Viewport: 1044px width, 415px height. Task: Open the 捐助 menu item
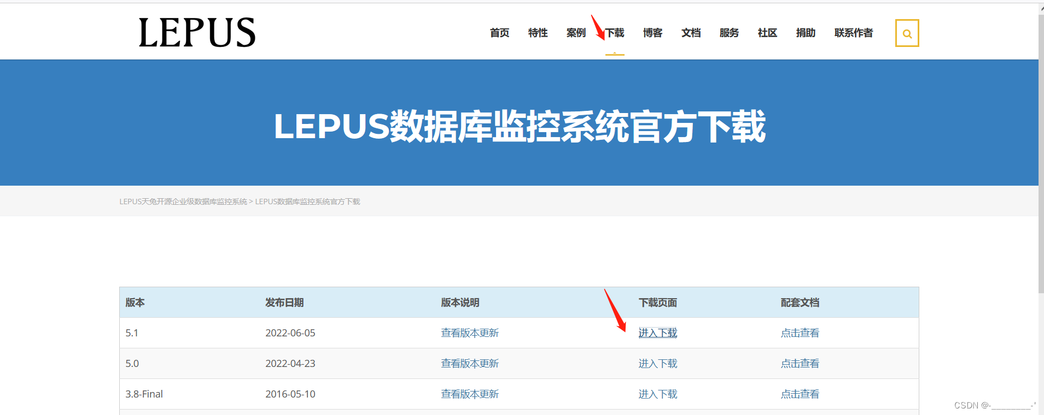coord(806,33)
